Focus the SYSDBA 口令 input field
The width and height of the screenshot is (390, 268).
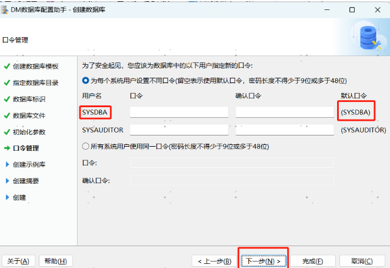click(x=179, y=112)
